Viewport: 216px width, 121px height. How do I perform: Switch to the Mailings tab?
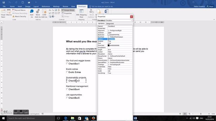[56, 6]
